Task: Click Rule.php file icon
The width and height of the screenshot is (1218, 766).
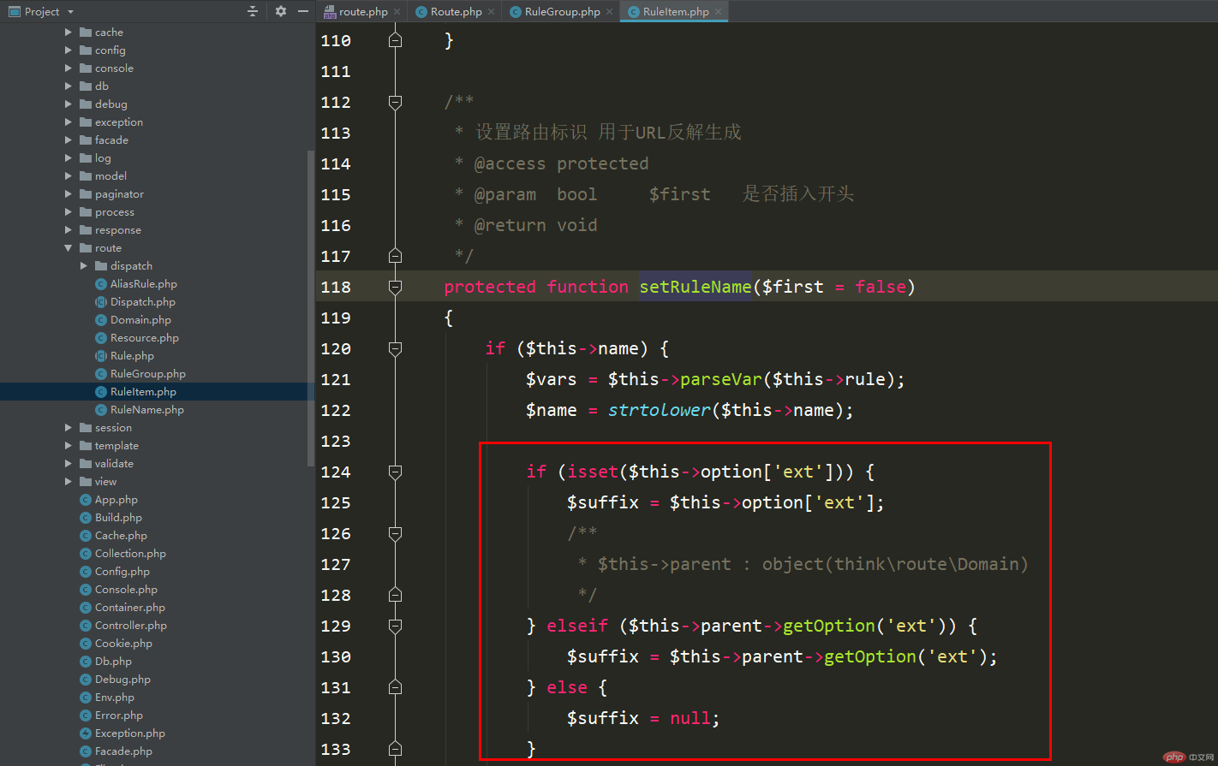Action: 101,356
